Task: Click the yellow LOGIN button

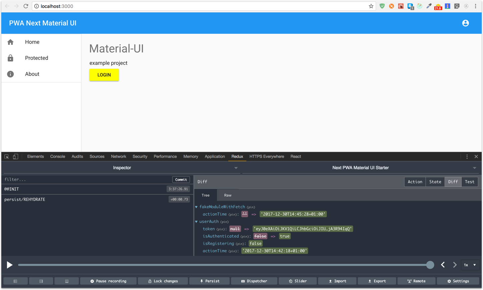Action: coord(104,75)
